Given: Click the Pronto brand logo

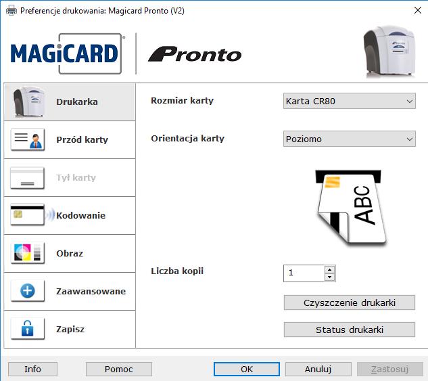Looking at the screenshot, I should pyautogui.click(x=195, y=54).
